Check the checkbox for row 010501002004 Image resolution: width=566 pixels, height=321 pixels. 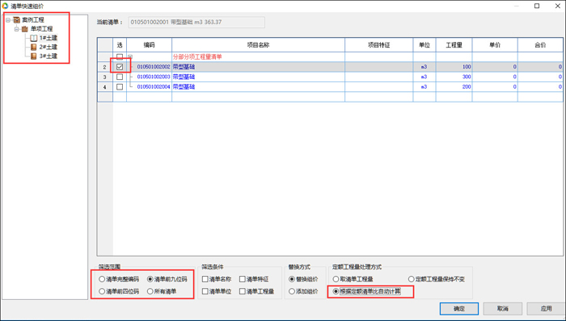120,87
